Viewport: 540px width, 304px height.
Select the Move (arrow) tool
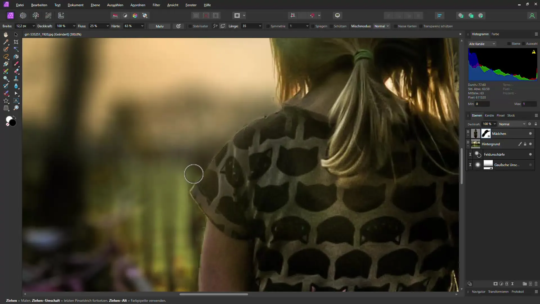(x=16, y=34)
